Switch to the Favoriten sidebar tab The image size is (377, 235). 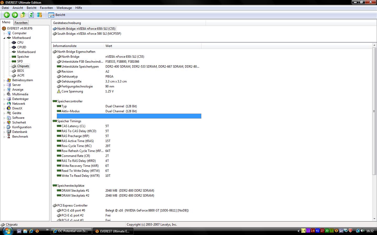(x=21, y=23)
